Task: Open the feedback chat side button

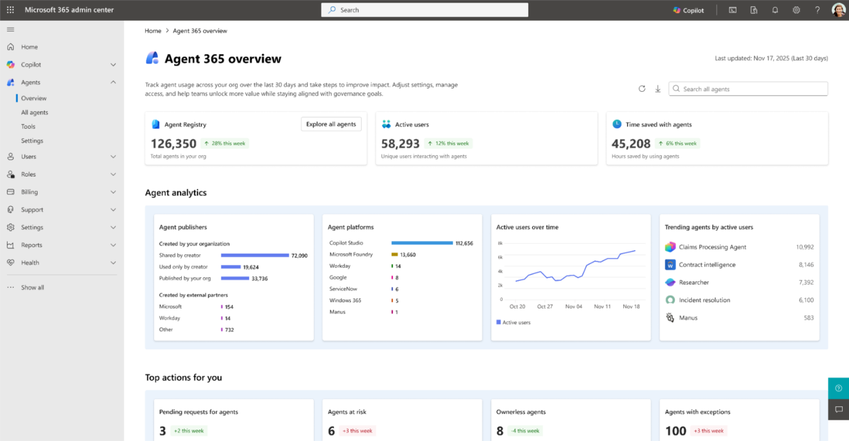Action: pyautogui.click(x=838, y=410)
